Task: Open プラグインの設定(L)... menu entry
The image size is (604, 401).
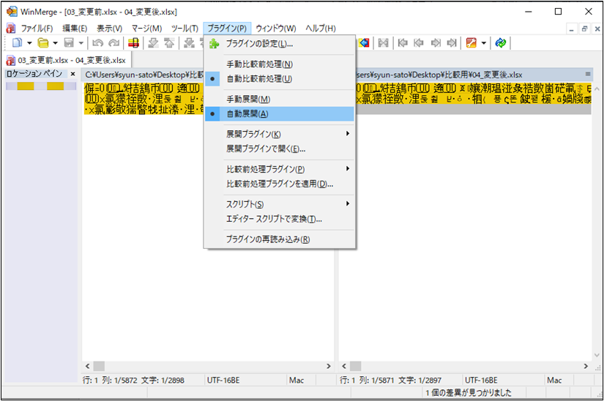Action: point(259,44)
